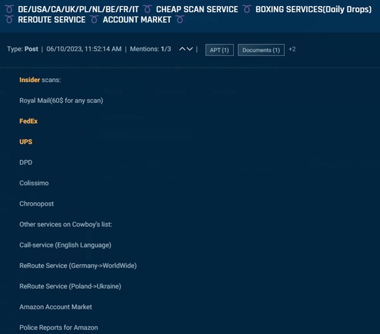
Task: Click highlighted FedEx keyword
Action: click(x=29, y=121)
